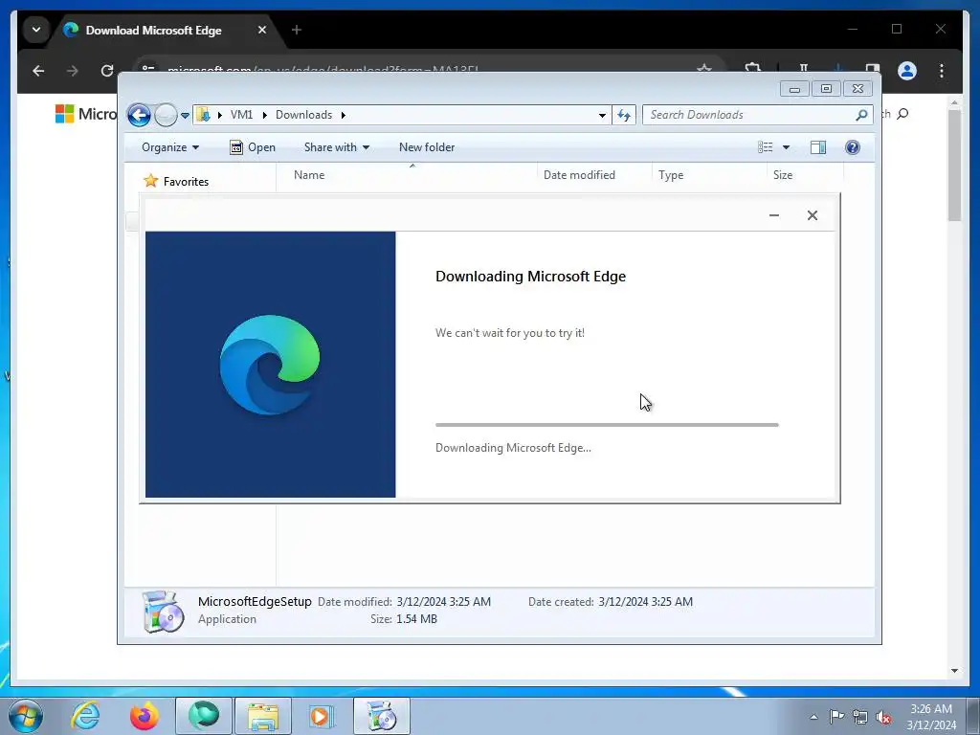Click the change view icon
Screen dimensions: 980x735
click(766, 147)
